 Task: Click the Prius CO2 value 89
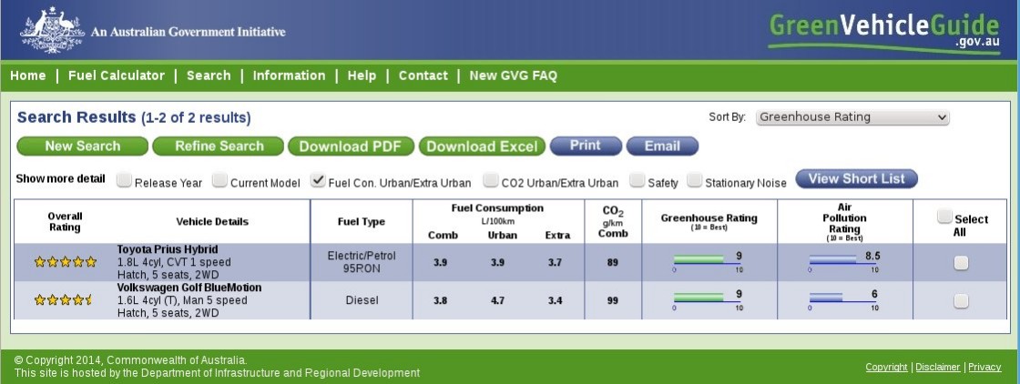click(x=612, y=262)
